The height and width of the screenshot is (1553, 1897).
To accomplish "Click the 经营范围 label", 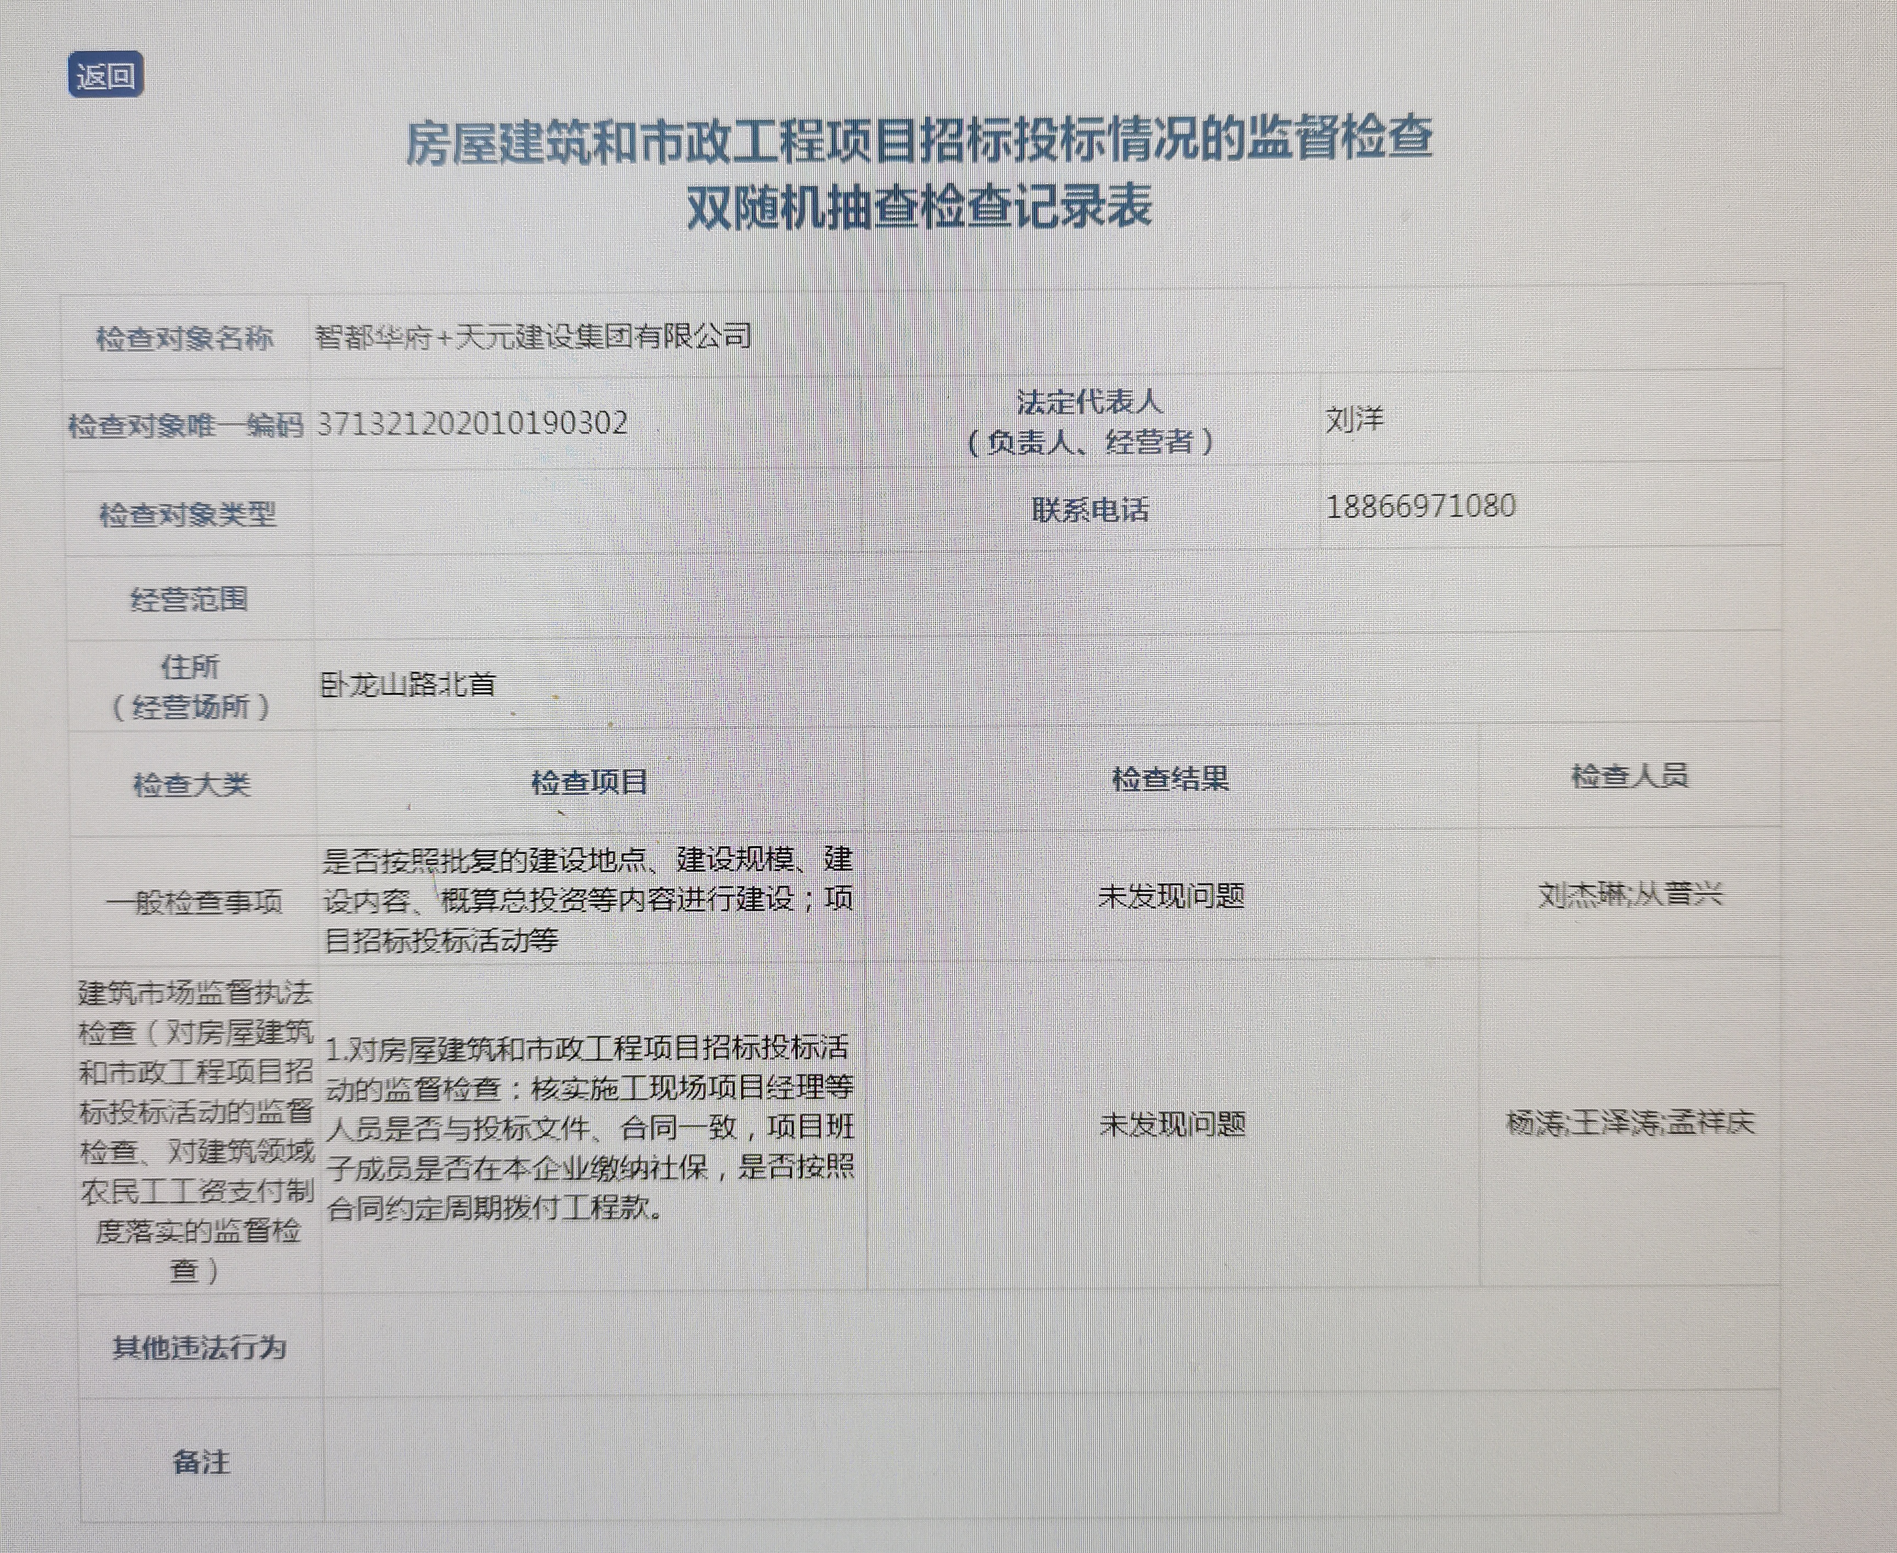I will pyautogui.click(x=189, y=598).
